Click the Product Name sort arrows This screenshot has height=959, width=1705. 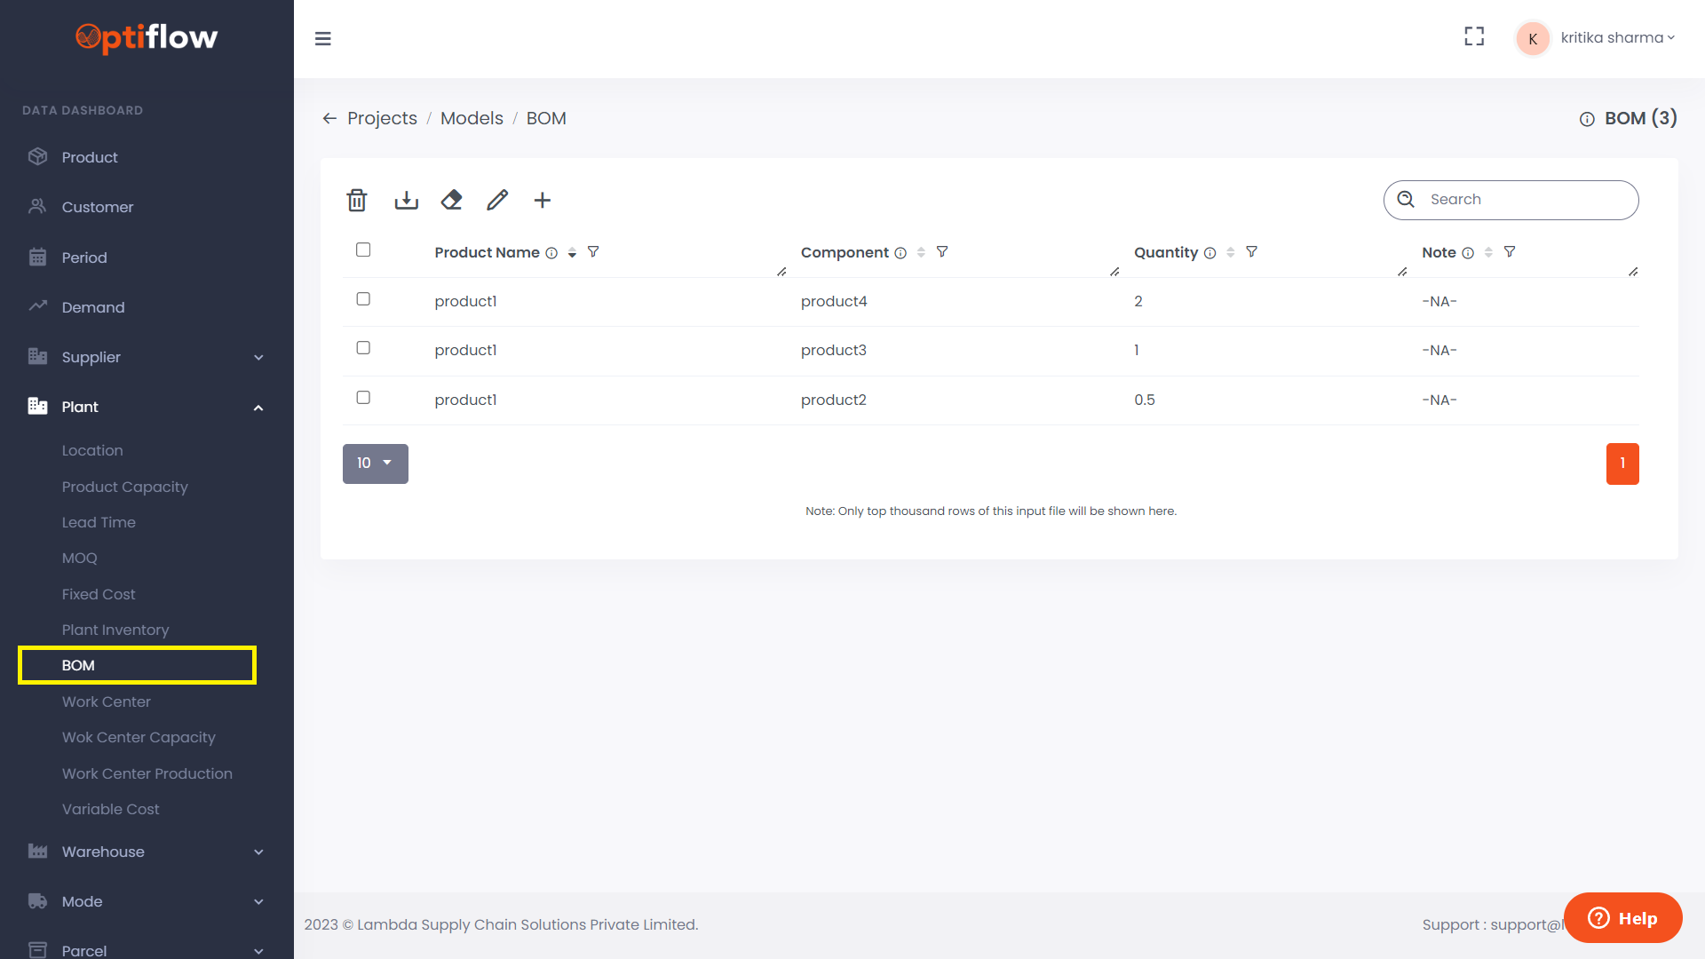pos(572,253)
